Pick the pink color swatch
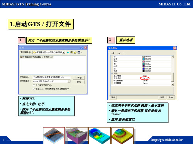The image size is (193, 144). [x=144, y=61]
